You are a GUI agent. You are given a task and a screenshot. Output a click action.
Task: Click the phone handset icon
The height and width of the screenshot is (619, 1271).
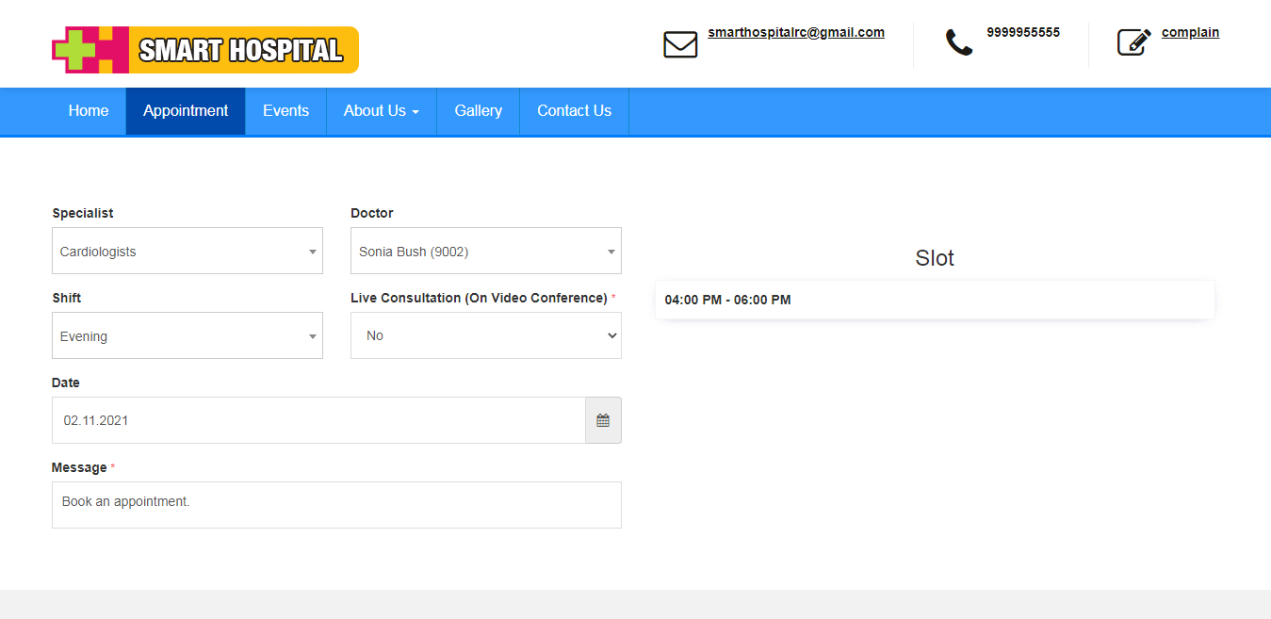point(958,42)
